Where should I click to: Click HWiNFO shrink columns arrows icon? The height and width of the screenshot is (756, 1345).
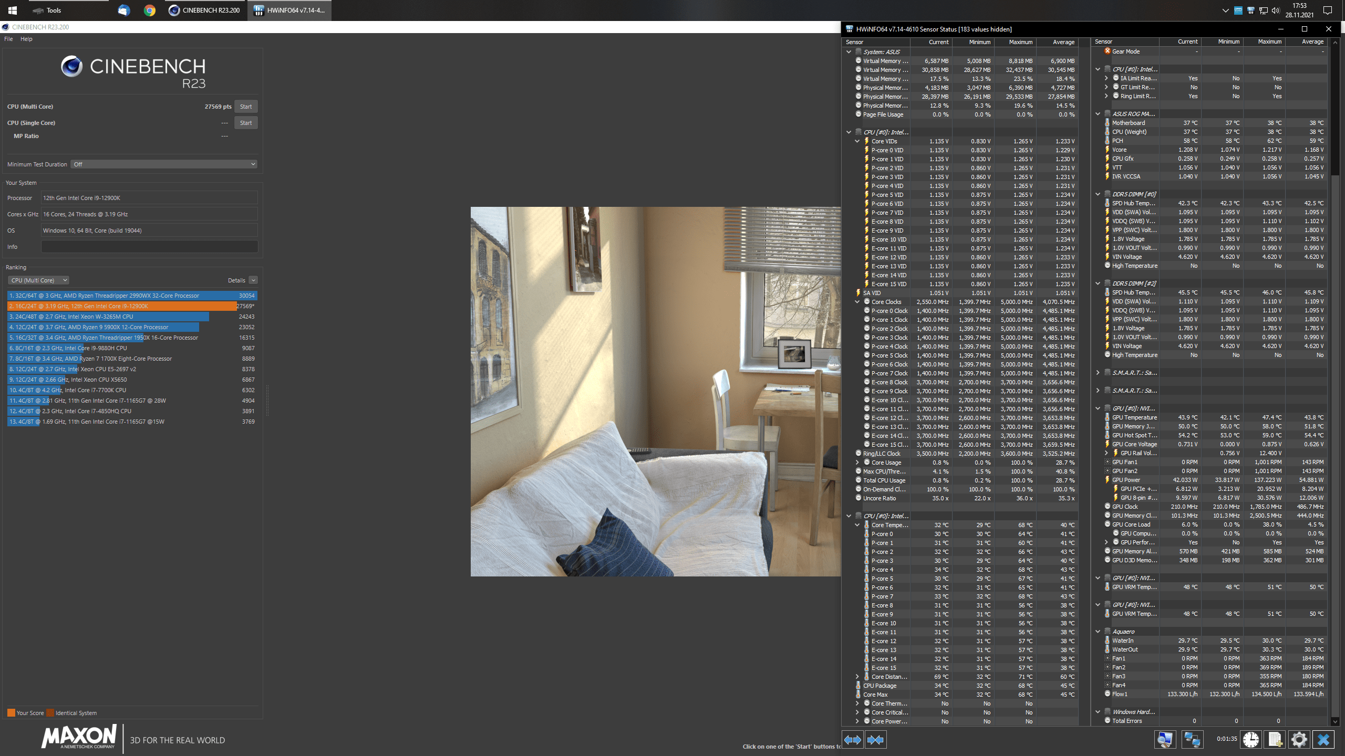(875, 740)
